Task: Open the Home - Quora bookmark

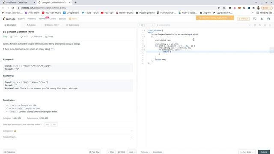Action: [x=125, y=13]
